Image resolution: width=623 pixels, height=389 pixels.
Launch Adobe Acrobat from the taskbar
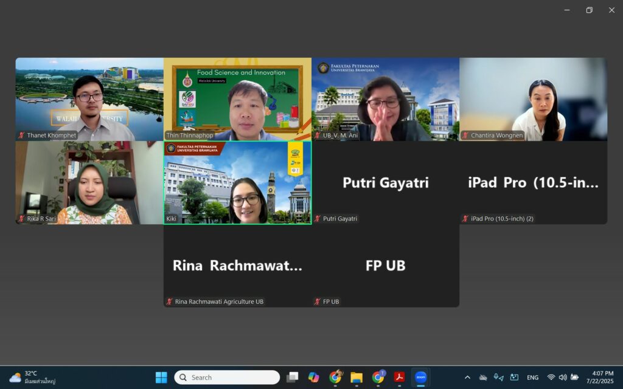click(x=399, y=377)
